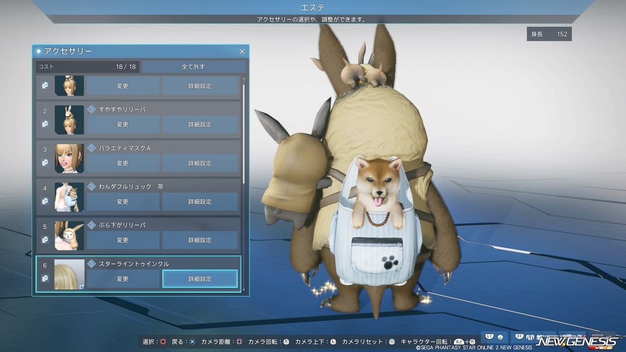
Task: Open 詳細設定 for ぶら下がリリーパ
Action: pyautogui.click(x=200, y=240)
